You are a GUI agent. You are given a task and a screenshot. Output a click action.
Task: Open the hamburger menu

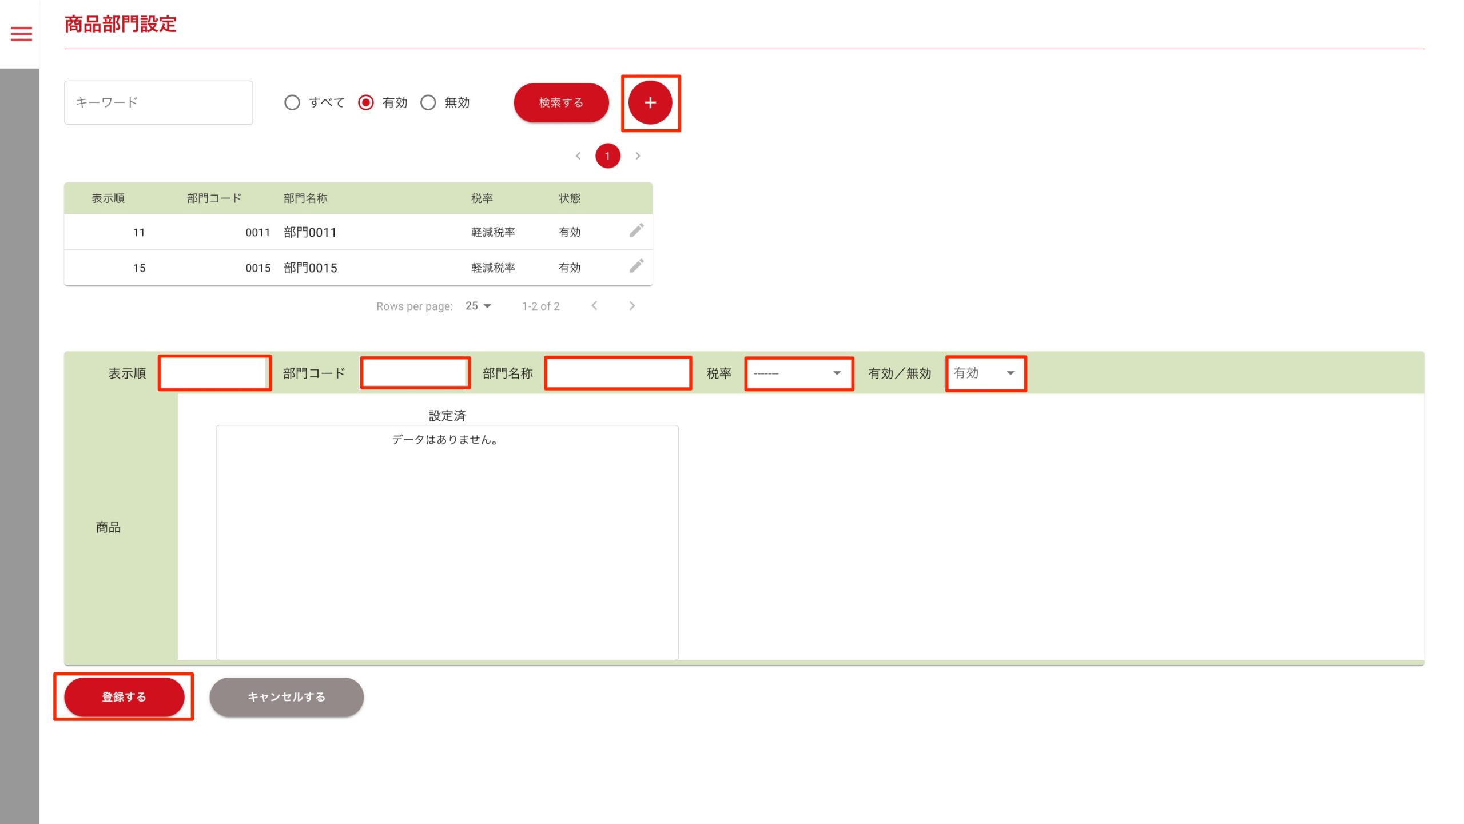[x=21, y=34]
